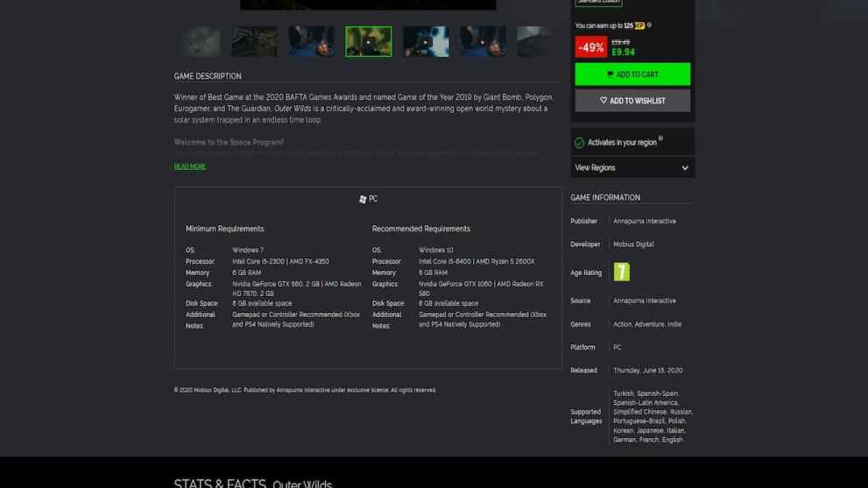
Task: Play the video thumbnail right of the highlighted one
Action: click(x=426, y=41)
